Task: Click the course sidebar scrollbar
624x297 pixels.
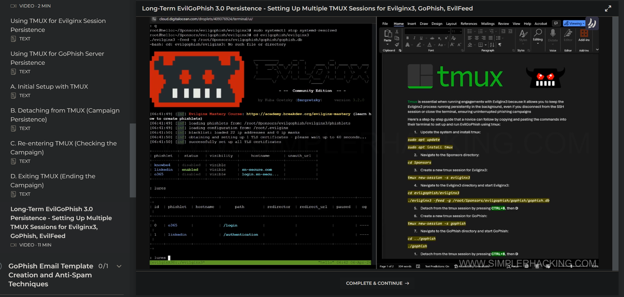Action: [133, 160]
